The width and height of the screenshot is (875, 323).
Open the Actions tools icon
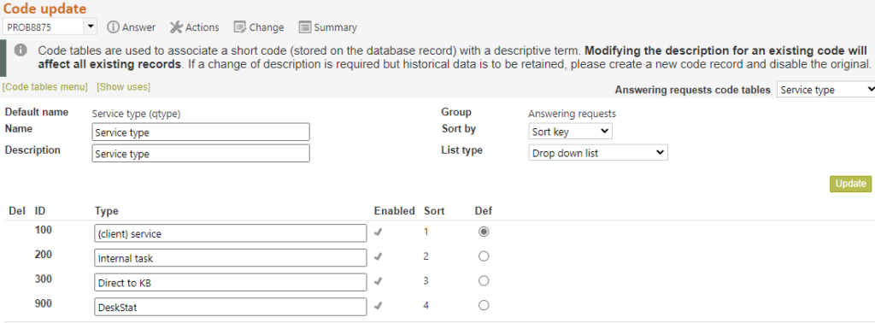coord(176,26)
